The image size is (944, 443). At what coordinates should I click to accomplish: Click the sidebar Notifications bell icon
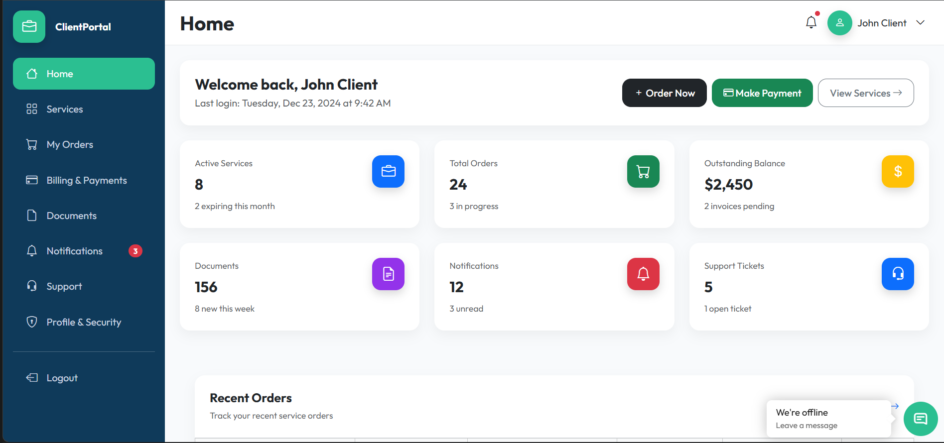click(32, 251)
